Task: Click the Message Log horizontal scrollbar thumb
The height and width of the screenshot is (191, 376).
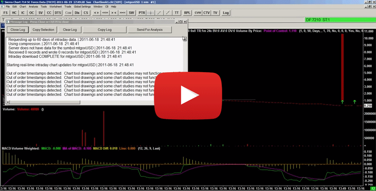Action: click(x=45, y=102)
